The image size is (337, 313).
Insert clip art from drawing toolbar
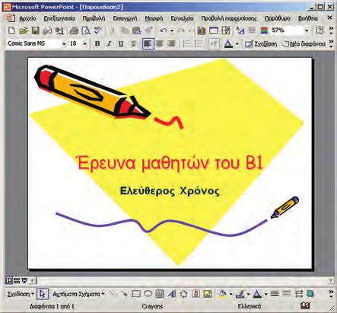(x=196, y=294)
